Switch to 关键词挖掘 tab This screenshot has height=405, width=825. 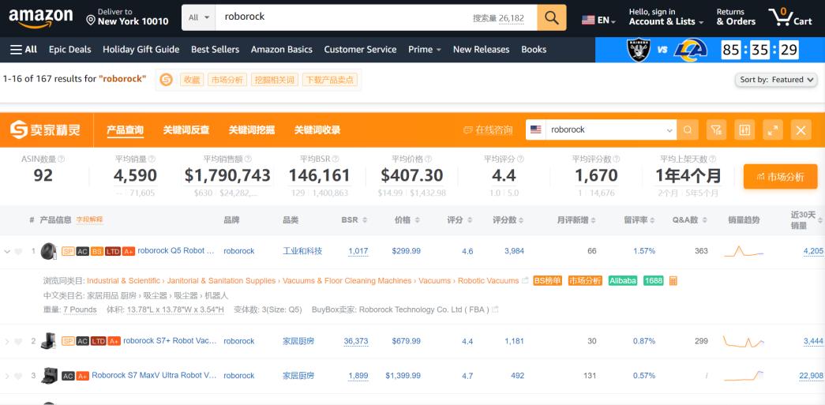252,130
